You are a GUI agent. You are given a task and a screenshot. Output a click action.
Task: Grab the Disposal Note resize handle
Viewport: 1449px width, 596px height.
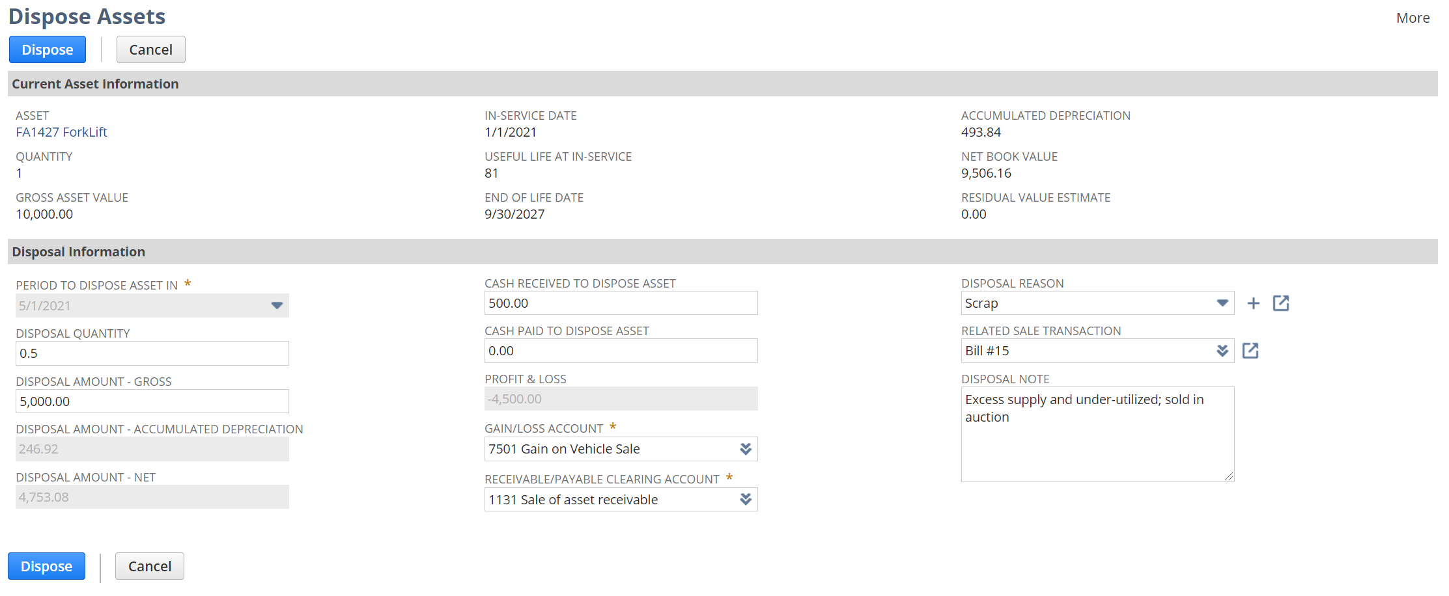pos(1229,477)
